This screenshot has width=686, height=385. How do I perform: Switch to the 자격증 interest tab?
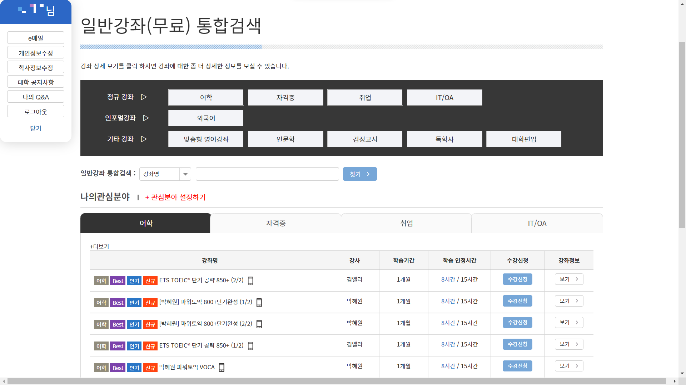275,224
